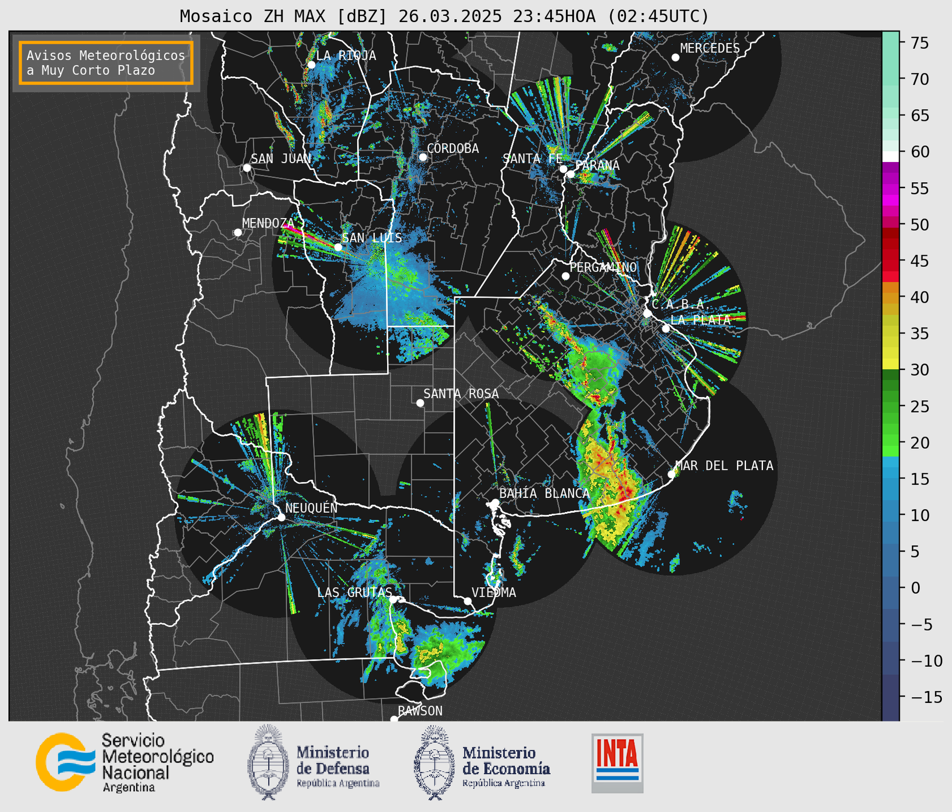The width and height of the screenshot is (952, 812).
Task: Click the LAS GRUTAS label text
Action: coord(354,592)
